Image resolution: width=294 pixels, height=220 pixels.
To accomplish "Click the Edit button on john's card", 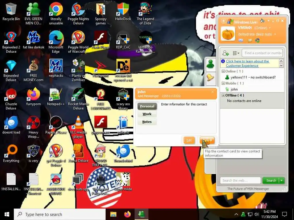I will (x=189, y=140).
